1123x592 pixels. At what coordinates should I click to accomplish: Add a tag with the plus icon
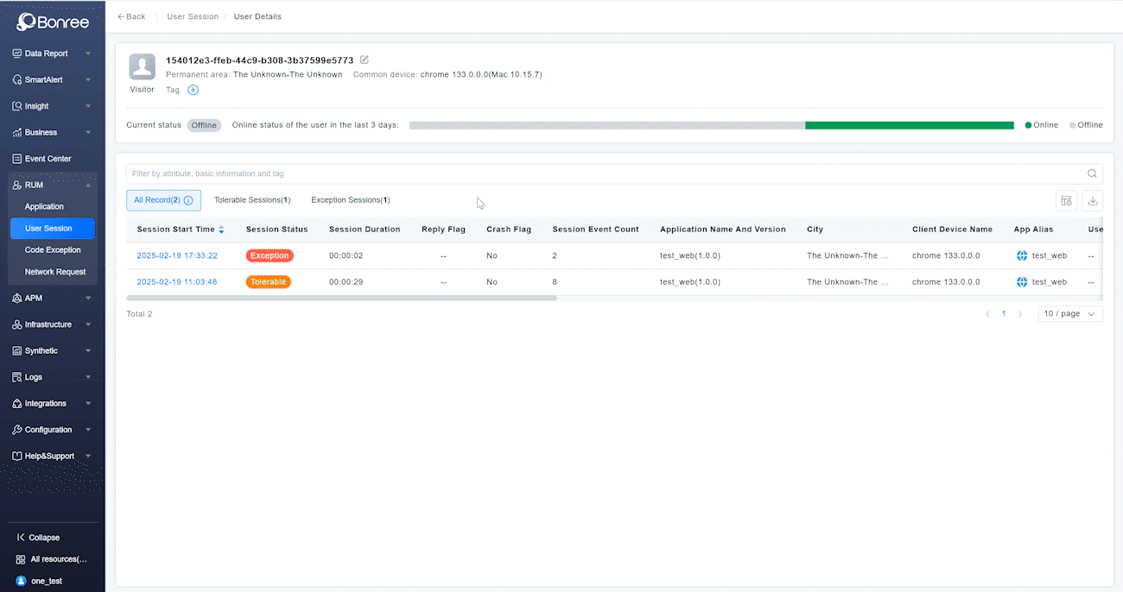coord(193,90)
